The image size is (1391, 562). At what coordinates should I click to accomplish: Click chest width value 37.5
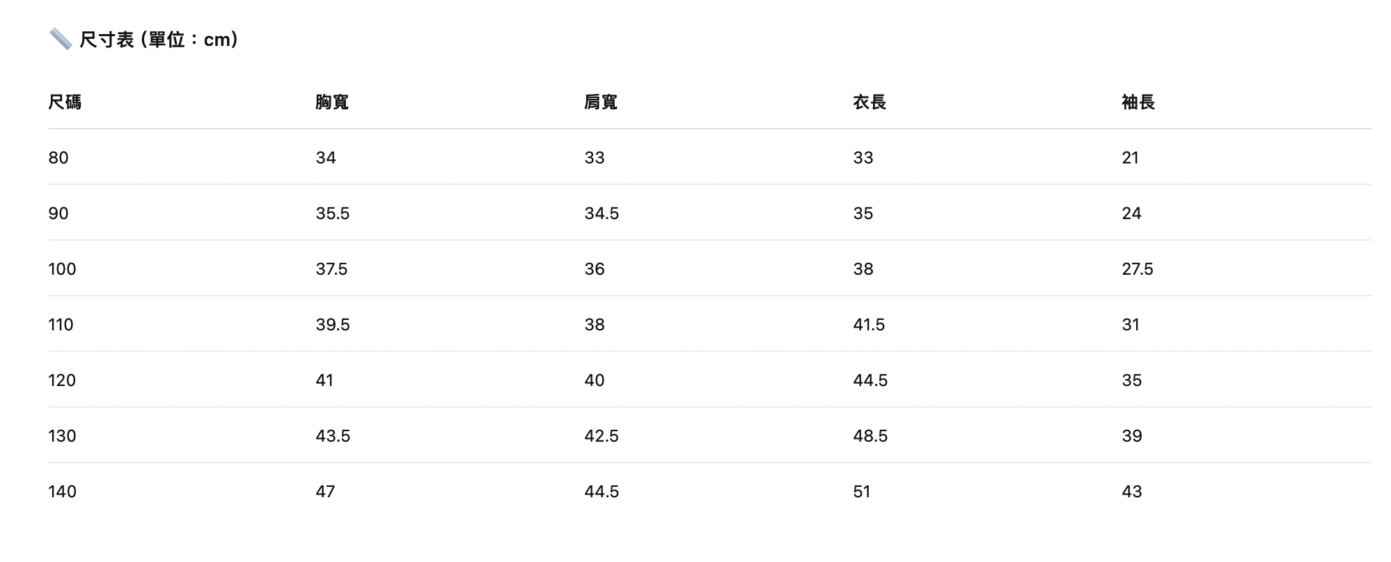coord(331,269)
